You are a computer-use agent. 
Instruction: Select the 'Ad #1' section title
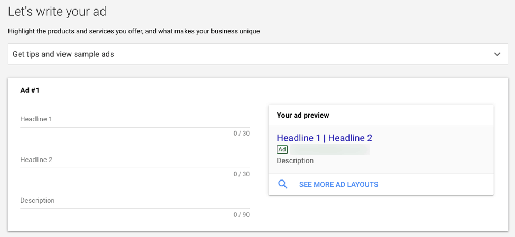(30, 90)
